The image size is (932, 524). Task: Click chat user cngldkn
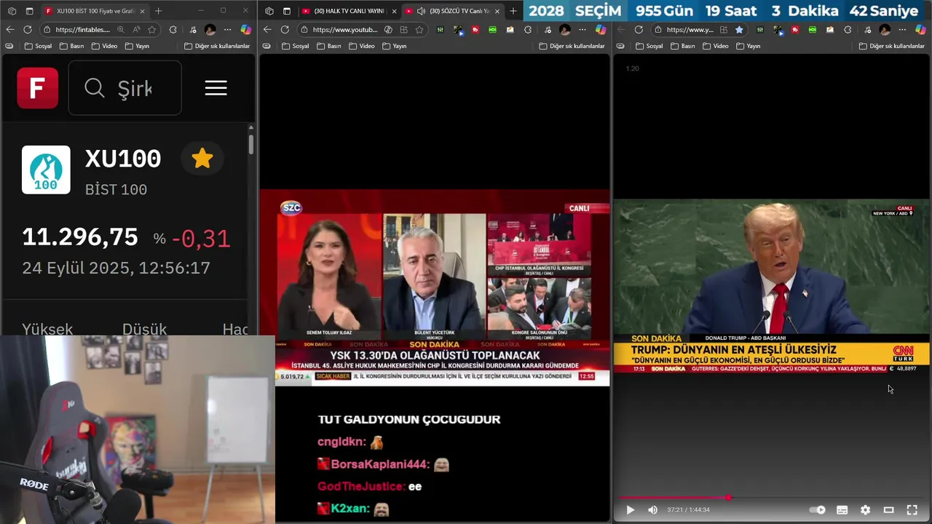tap(340, 442)
